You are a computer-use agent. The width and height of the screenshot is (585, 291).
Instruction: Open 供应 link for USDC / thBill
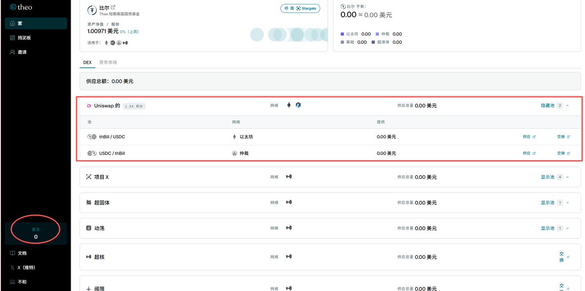[529, 153]
